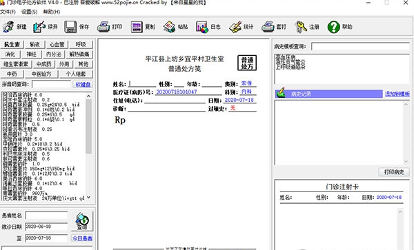
Task: Select drug row with 24万单位\ivgtt qd
Action: 43,198
